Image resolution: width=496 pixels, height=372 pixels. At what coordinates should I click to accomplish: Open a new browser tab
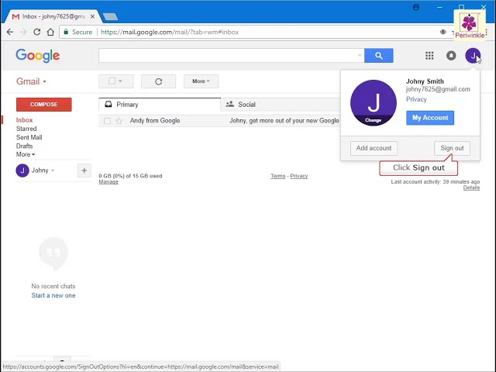pyautogui.click(x=110, y=16)
